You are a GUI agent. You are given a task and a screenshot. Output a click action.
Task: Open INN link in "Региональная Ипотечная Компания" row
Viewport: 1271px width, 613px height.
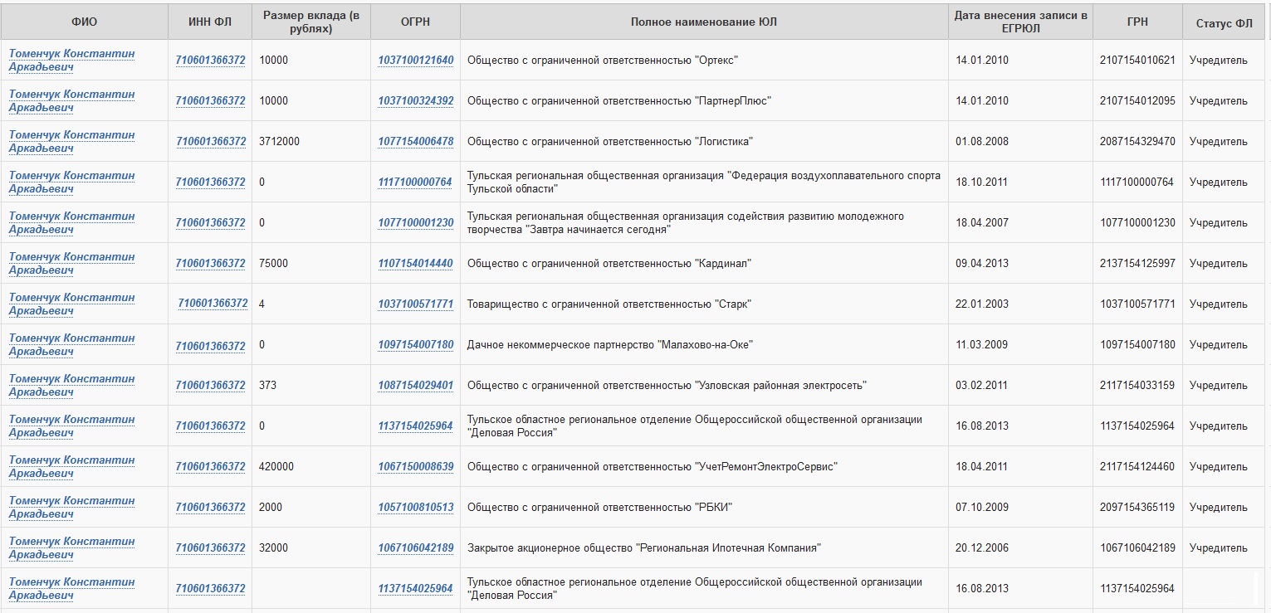click(x=210, y=548)
